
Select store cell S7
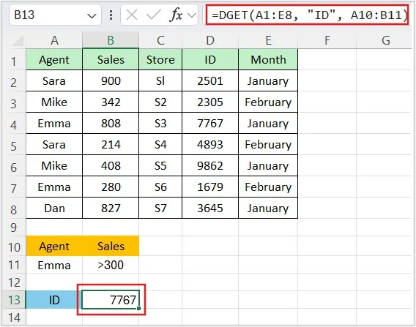click(x=160, y=208)
